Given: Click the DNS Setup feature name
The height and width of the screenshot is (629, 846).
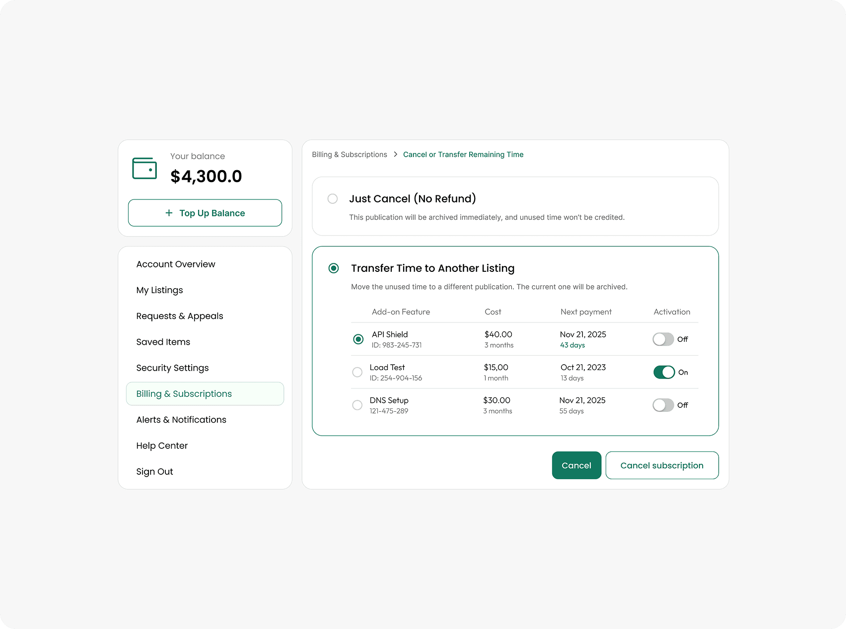Looking at the screenshot, I should [x=389, y=400].
